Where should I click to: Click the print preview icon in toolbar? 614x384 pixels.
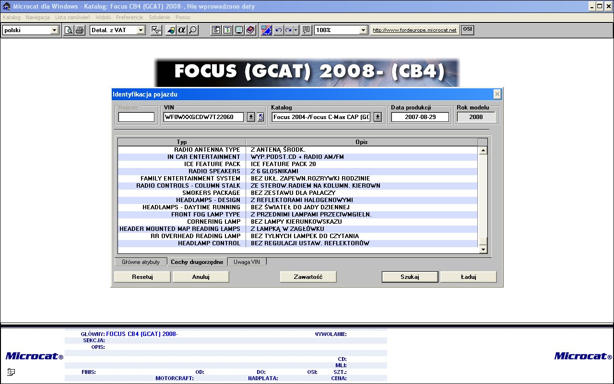[x=69, y=30]
